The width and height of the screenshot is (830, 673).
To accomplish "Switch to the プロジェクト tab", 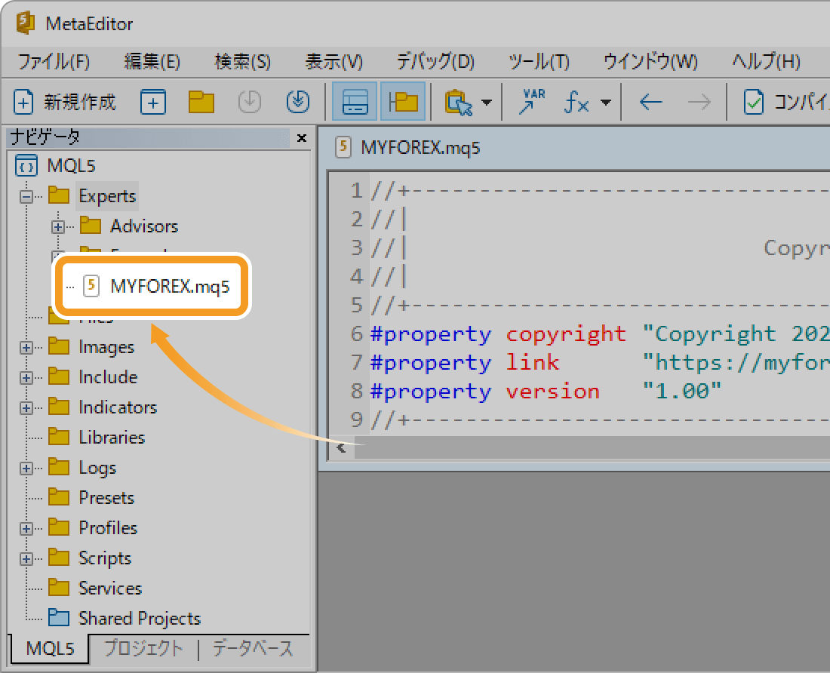I will (x=143, y=648).
